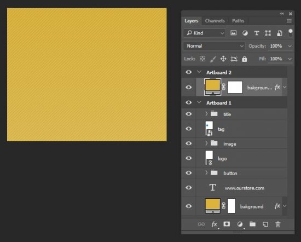Screen dimensions: 301x242
Task: Click Artboard 1 bakground yellow fill thumbnail
Action: tap(213, 206)
